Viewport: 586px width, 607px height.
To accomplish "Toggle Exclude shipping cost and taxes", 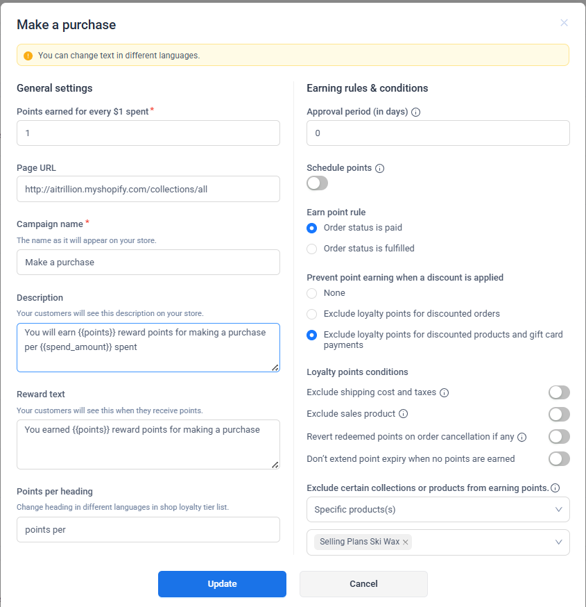I will coord(559,392).
